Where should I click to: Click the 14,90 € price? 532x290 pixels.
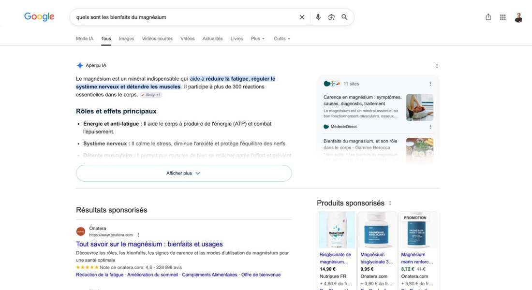(x=327, y=269)
